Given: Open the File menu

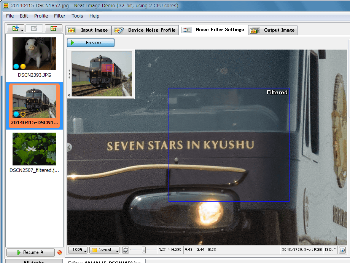Looking at the screenshot, I should pos(10,16).
